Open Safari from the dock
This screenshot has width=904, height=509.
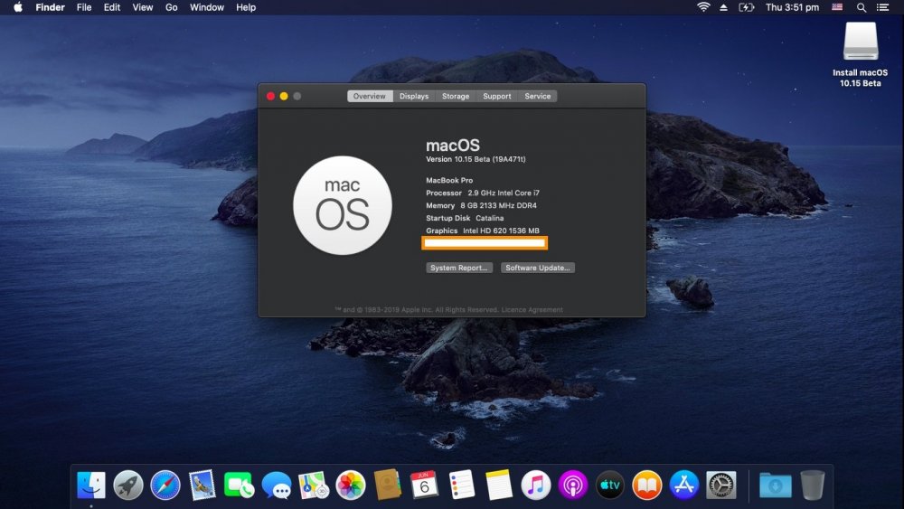(x=165, y=485)
